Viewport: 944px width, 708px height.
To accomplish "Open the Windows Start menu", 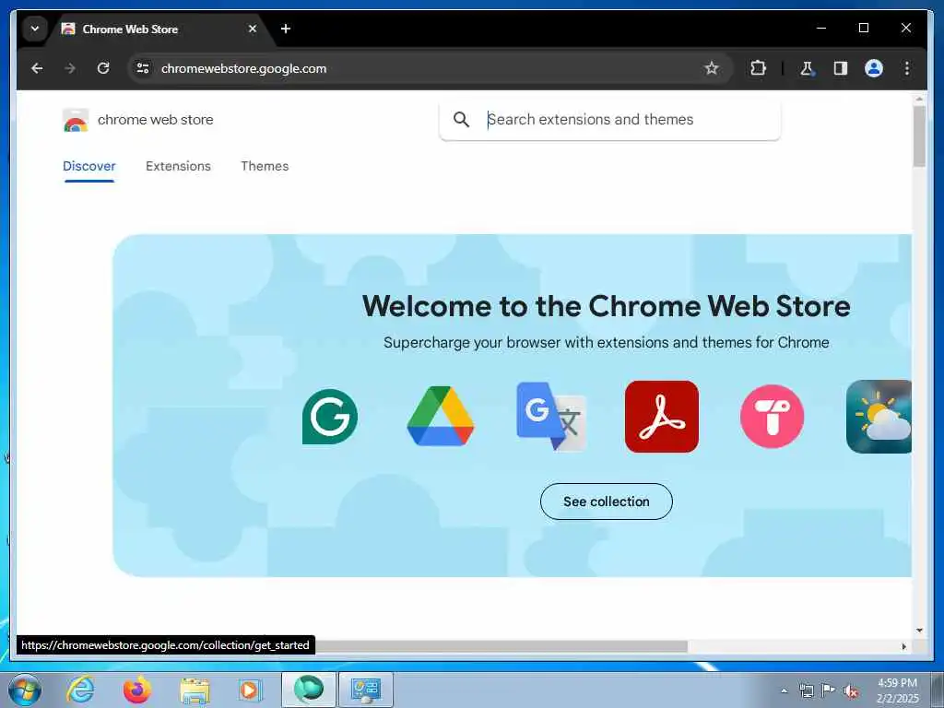I will click(25, 690).
